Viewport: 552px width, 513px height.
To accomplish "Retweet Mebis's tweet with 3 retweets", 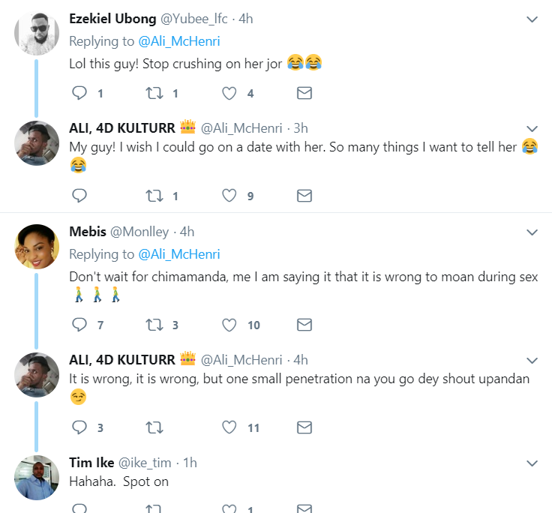I will pyautogui.click(x=154, y=325).
